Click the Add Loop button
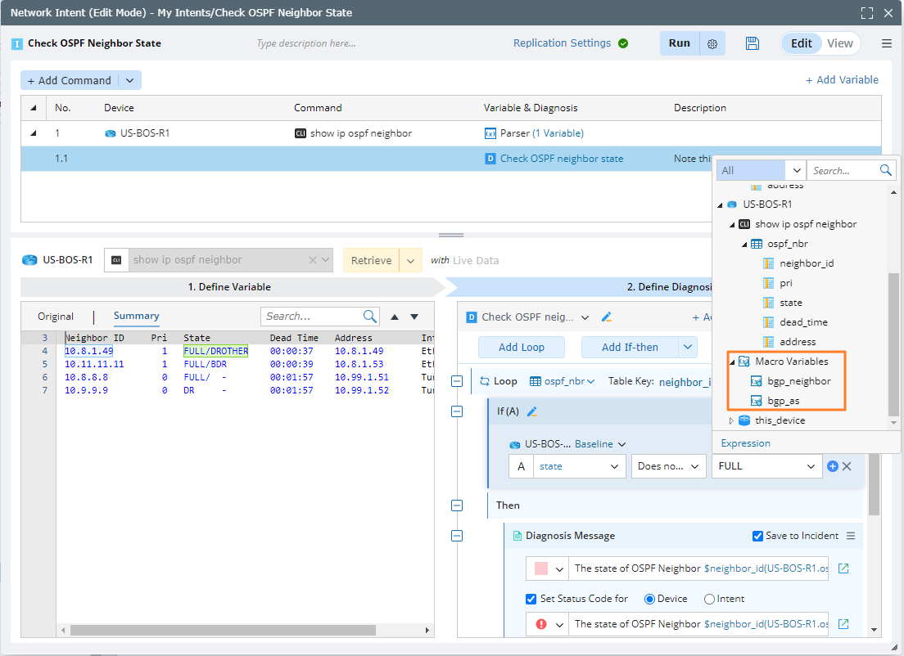This screenshot has width=904, height=656. point(521,347)
